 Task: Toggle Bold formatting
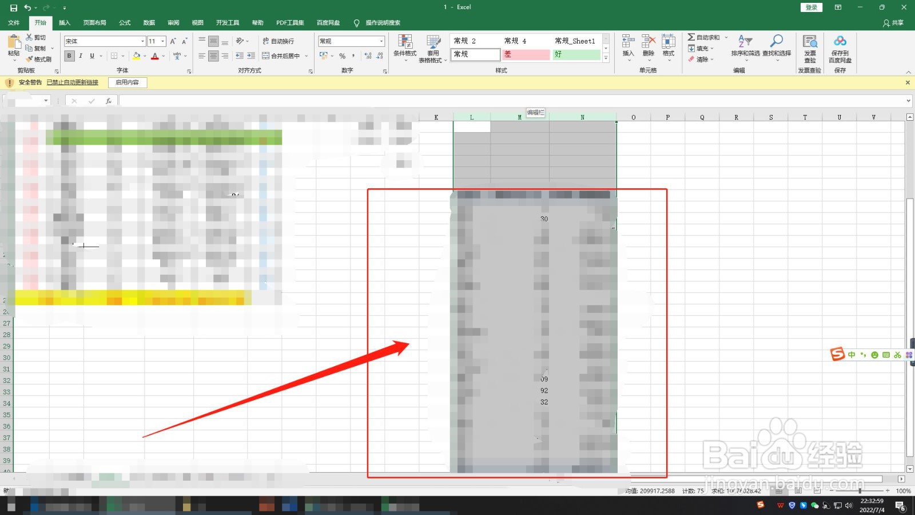[x=69, y=56]
